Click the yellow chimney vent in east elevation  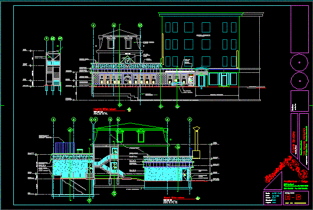coord(196,142)
